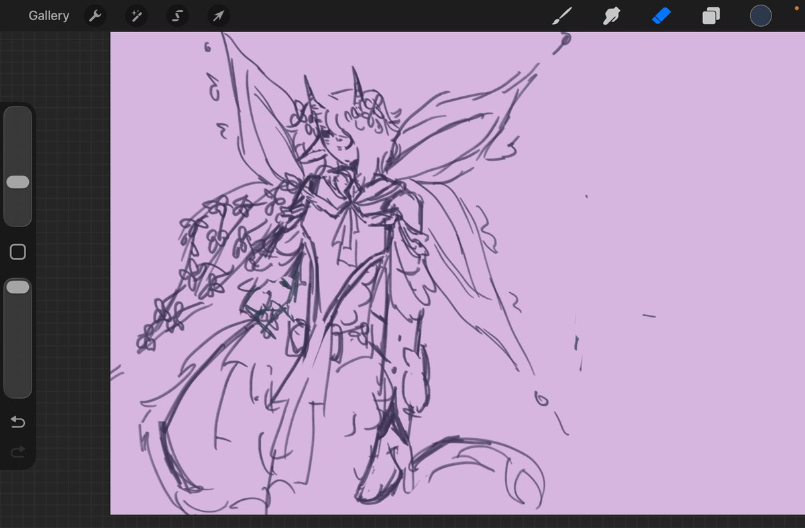Viewport: 805px width, 528px height.
Task: Select the Eraser tool
Action: [661, 15]
